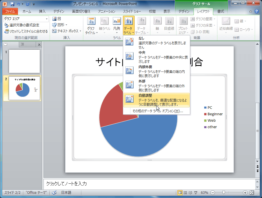This screenshot has width=262, height=198.
Task: Click the 日本語 language indicator
Action: [x=66, y=193]
